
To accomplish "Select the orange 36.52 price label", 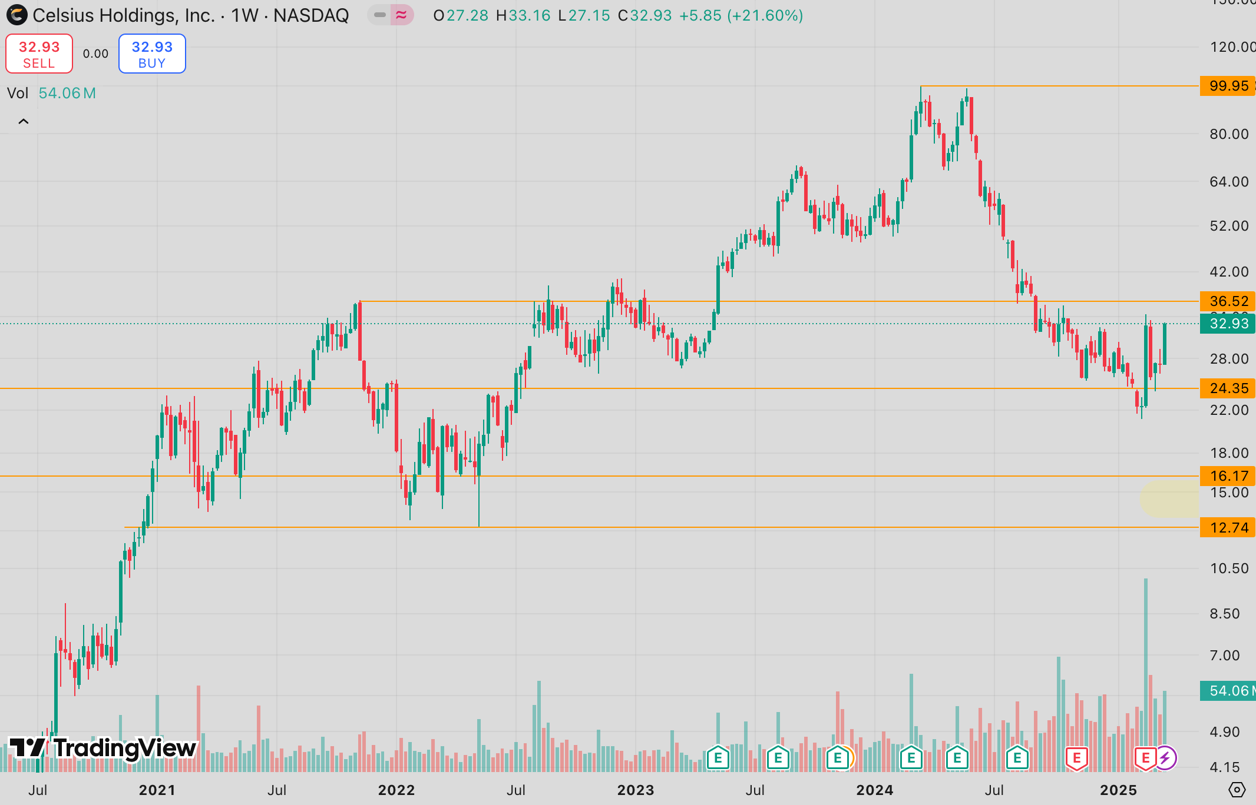I will tap(1228, 301).
